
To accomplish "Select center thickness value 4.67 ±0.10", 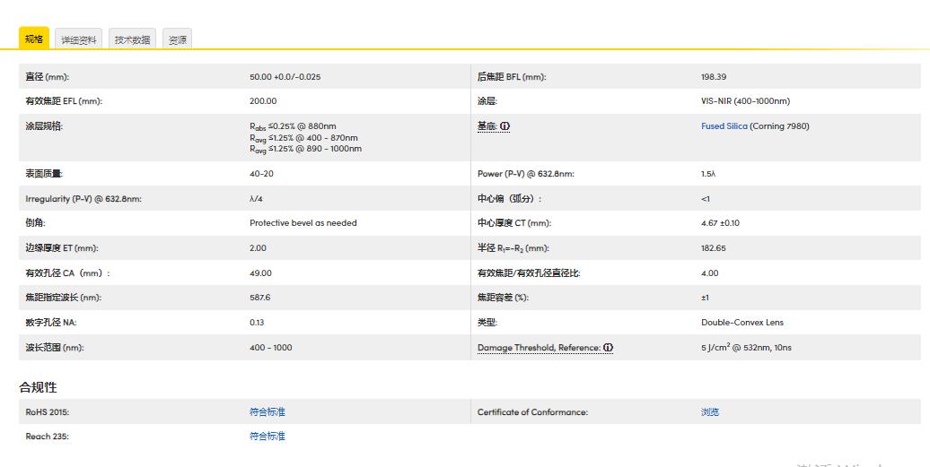I will click(720, 223).
